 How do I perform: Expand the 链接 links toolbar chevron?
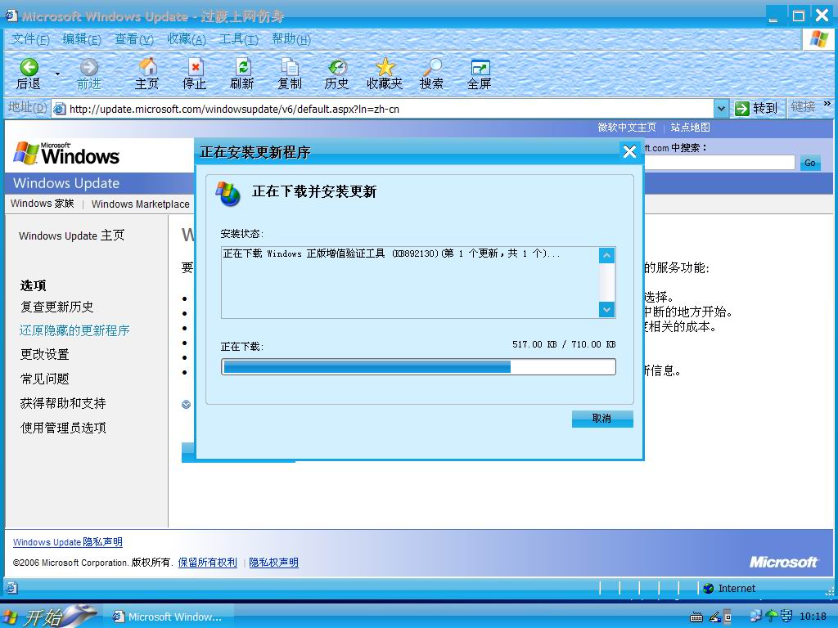pyautogui.click(x=827, y=103)
